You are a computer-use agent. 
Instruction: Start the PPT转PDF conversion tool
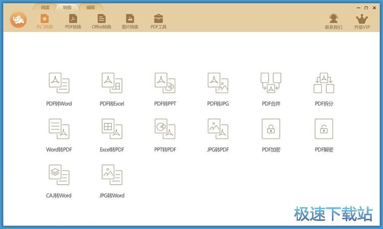pos(165,135)
